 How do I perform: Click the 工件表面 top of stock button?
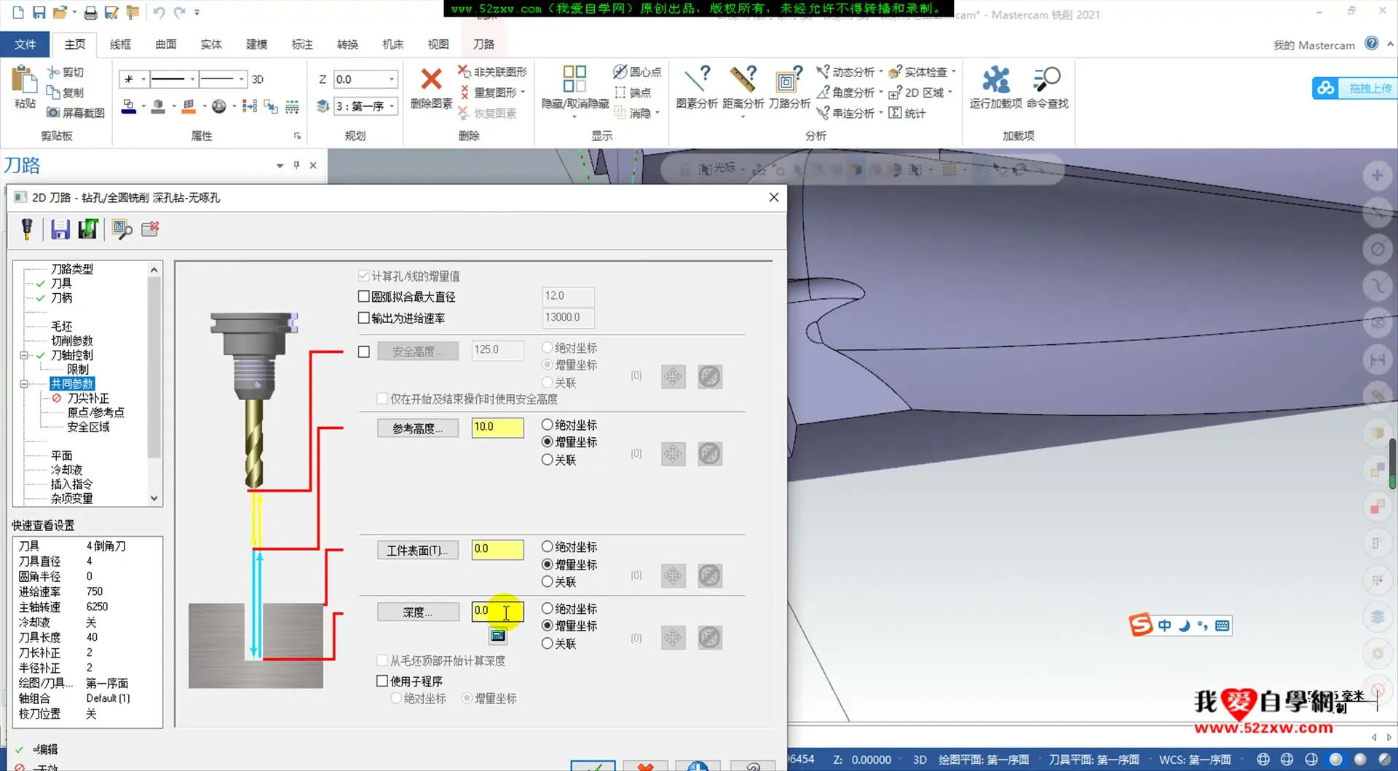418,551
